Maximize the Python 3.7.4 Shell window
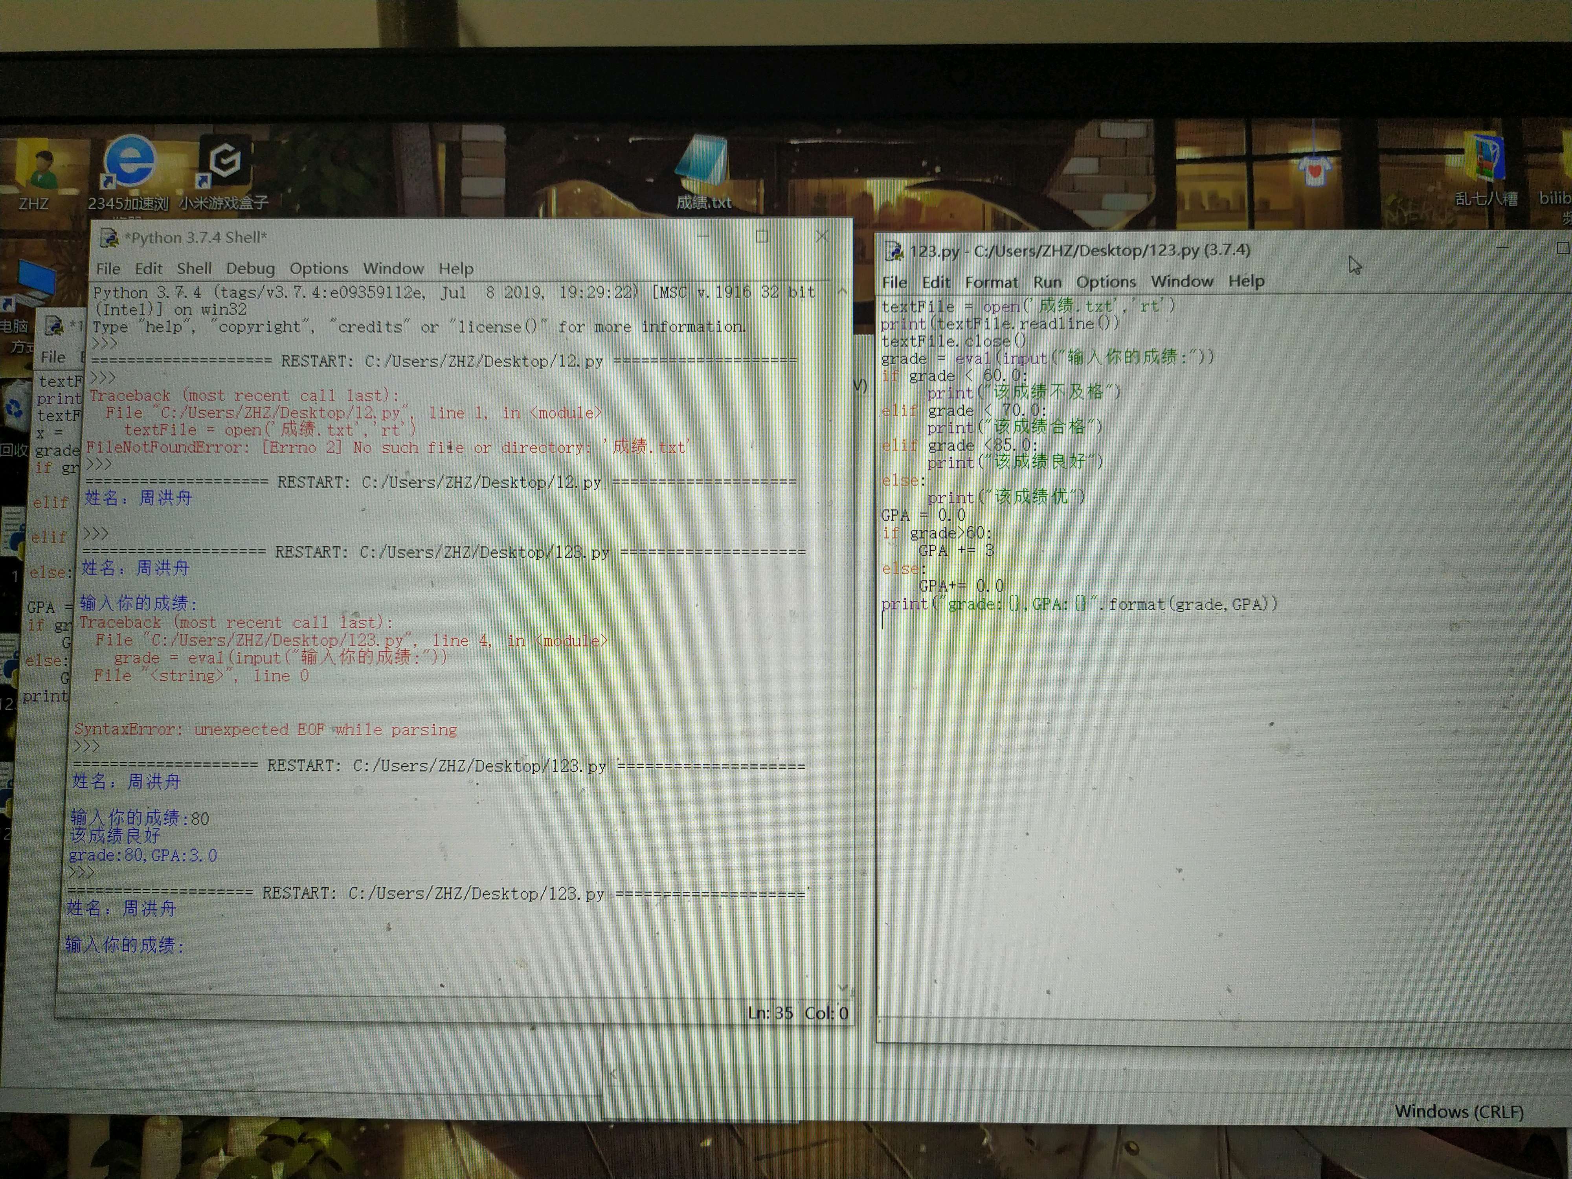The image size is (1572, 1179). point(762,237)
